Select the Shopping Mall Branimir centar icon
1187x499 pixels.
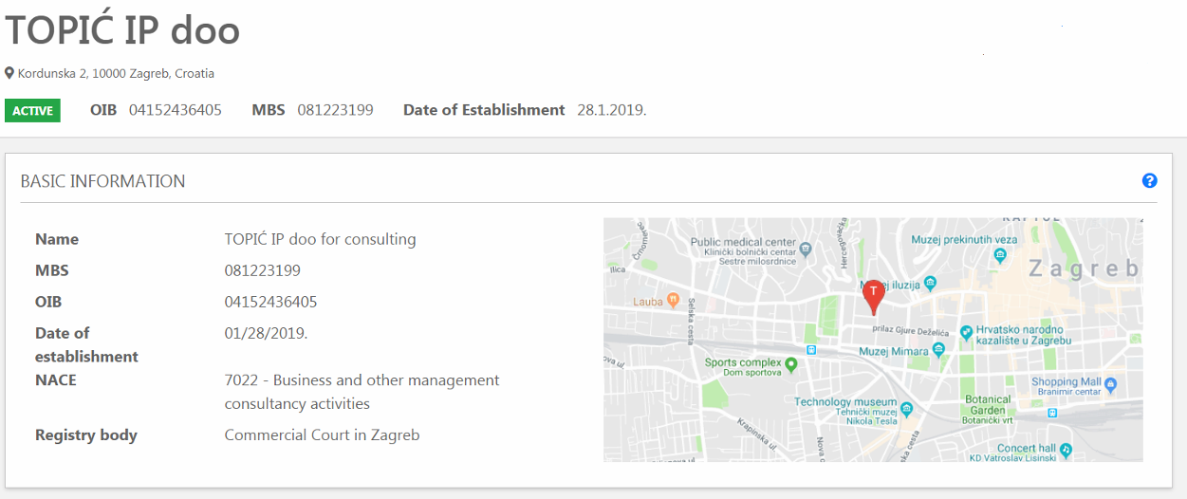(x=1111, y=384)
